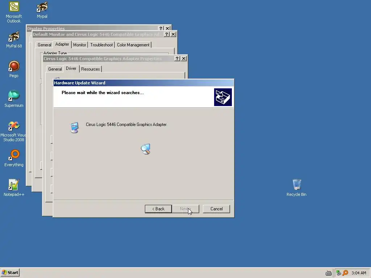Screen dimensions: 371x278
Task: Switch to General tab in monitor properties
Action: (44, 45)
